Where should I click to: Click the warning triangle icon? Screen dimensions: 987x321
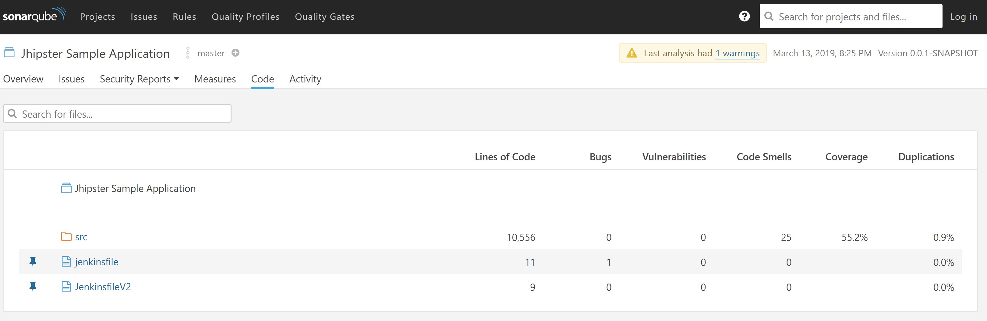[631, 53]
